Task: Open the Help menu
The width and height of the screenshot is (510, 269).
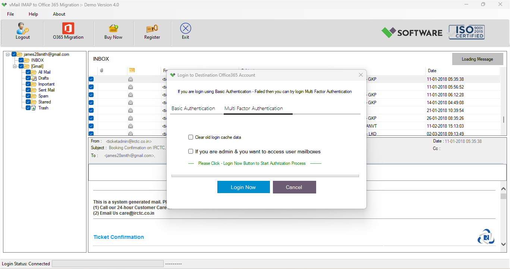Action: (x=33, y=14)
